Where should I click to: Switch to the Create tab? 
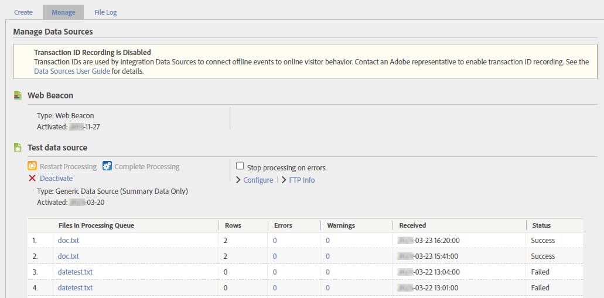[23, 12]
